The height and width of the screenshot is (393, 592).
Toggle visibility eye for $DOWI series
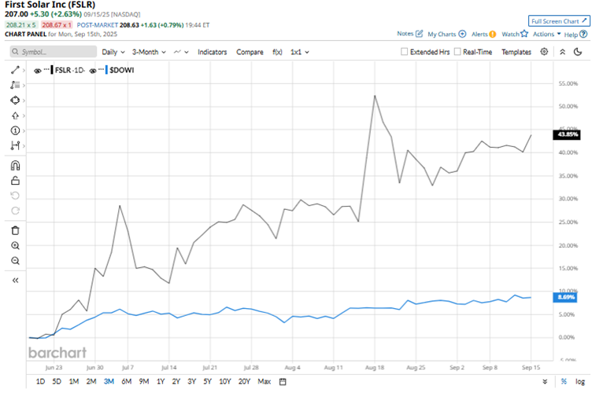pos(93,71)
